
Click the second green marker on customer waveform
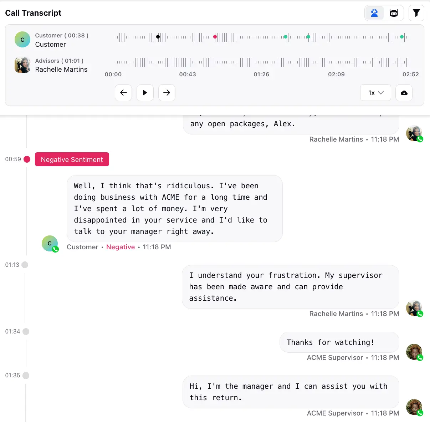(x=308, y=37)
